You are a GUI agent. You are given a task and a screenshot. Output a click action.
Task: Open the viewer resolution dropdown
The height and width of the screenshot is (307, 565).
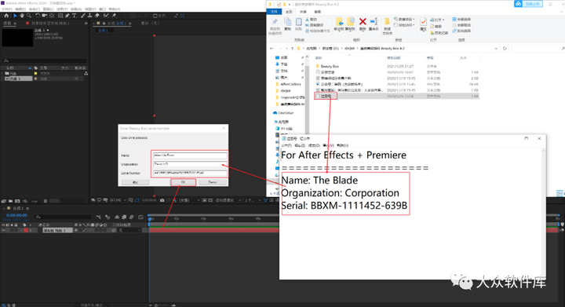click(x=190, y=200)
